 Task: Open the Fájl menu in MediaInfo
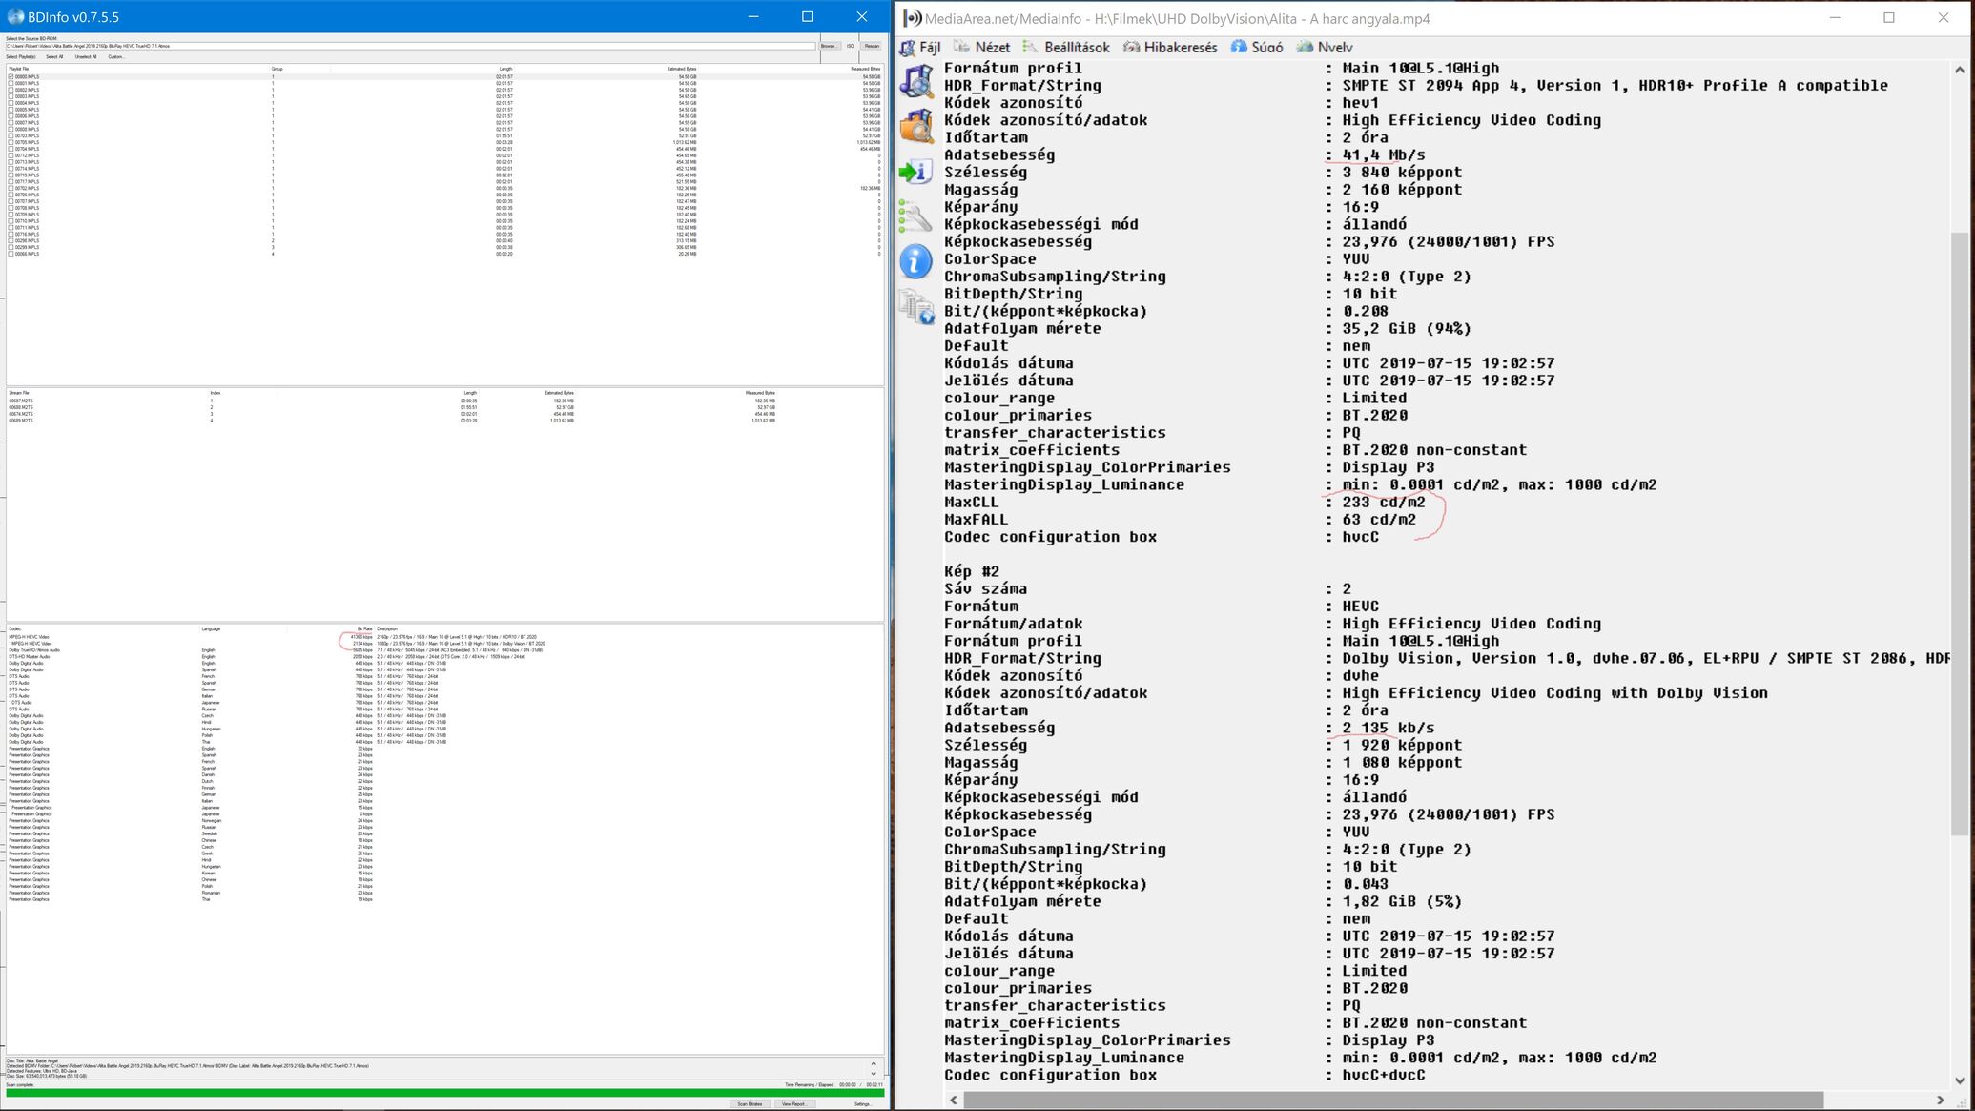click(x=920, y=47)
